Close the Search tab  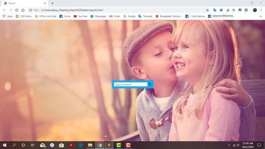click(45, 3)
